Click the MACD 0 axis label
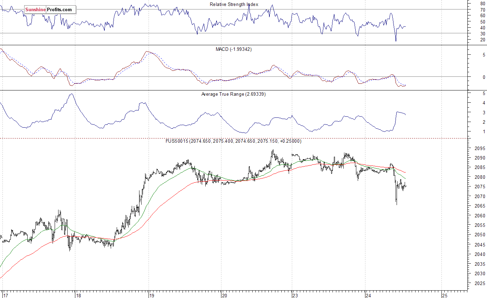Viewport: 487px width, 298px height. point(484,77)
